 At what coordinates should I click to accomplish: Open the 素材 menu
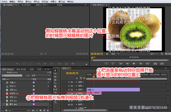pyautogui.click(x=28, y=2)
